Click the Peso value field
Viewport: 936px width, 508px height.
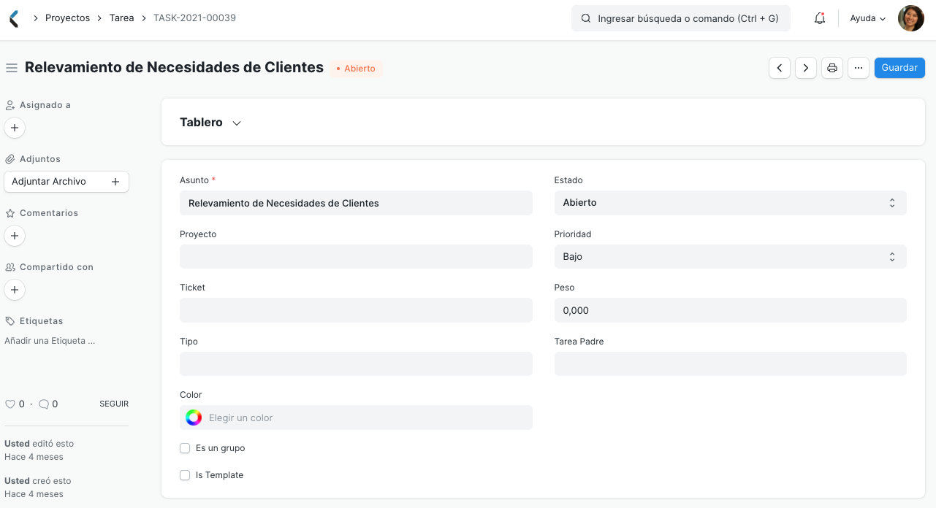[730, 310]
